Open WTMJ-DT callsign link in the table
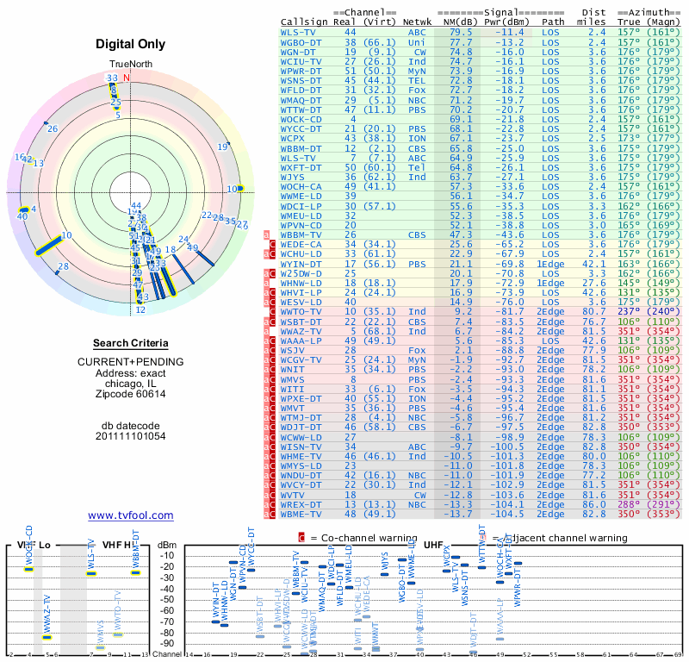The height and width of the screenshot is (662, 689). point(301,418)
